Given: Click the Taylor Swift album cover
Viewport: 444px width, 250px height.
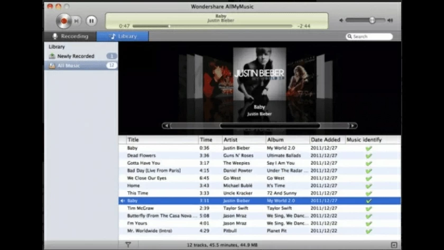Looking at the screenshot, I should (x=301, y=77).
